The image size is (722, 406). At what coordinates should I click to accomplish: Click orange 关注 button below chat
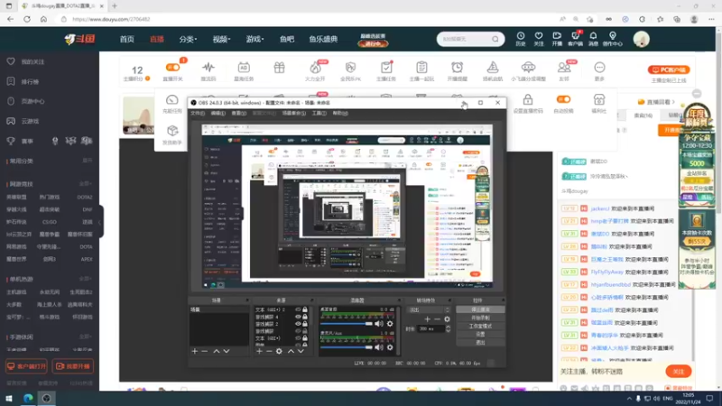click(679, 372)
